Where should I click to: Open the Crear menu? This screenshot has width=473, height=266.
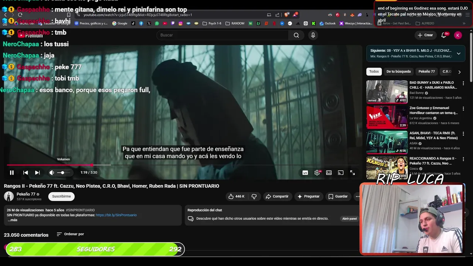[425, 35]
